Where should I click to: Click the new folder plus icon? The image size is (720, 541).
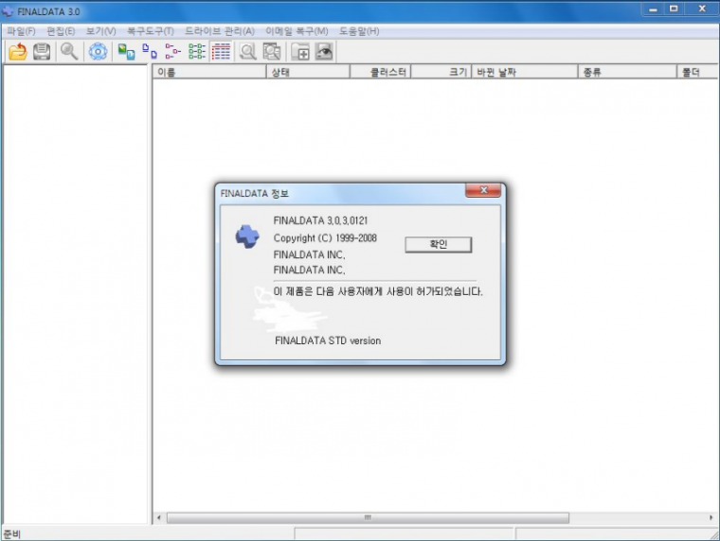301,52
